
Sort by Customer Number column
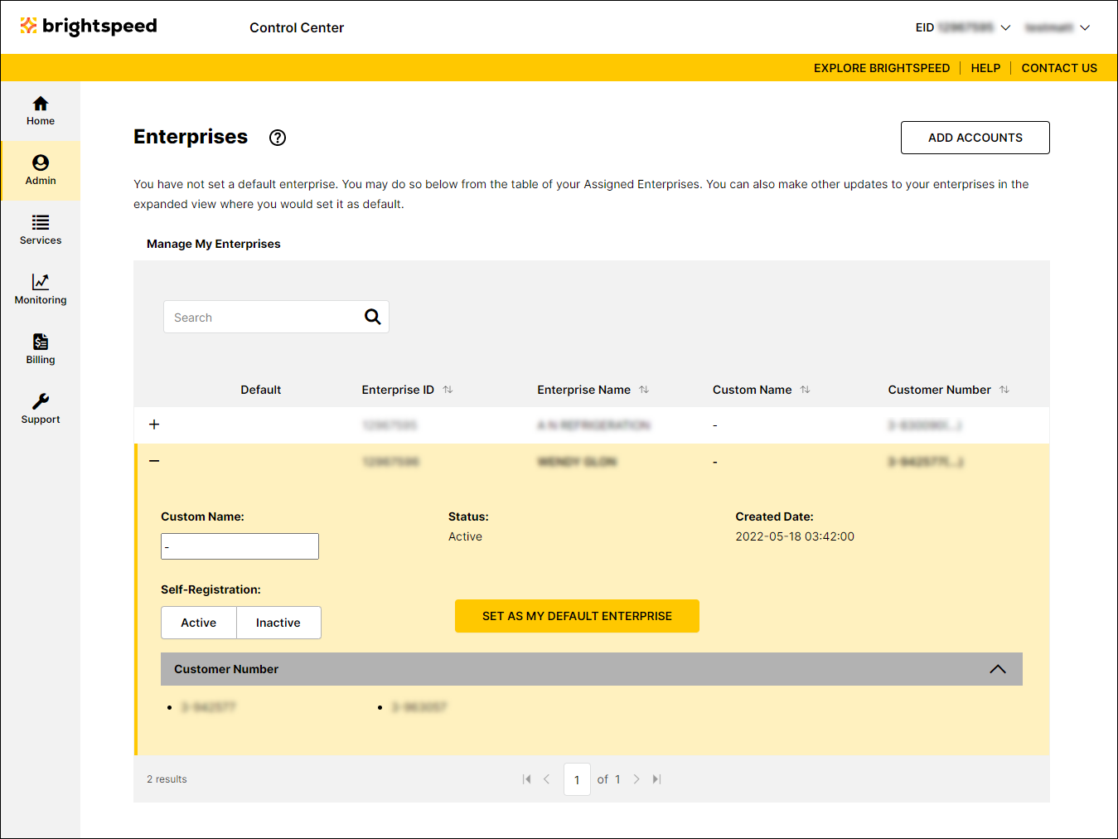(1004, 390)
